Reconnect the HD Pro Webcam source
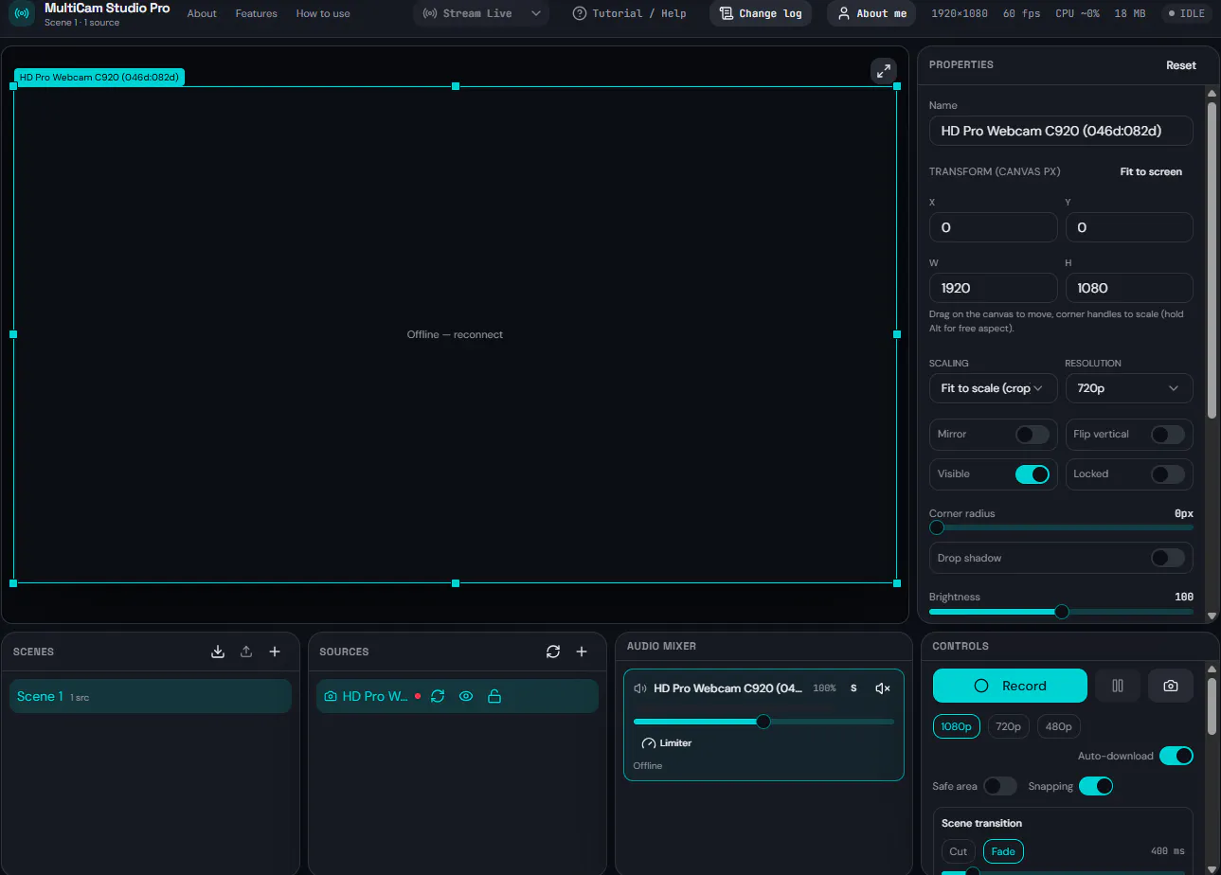The image size is (1221, 875). coord(438,696)
